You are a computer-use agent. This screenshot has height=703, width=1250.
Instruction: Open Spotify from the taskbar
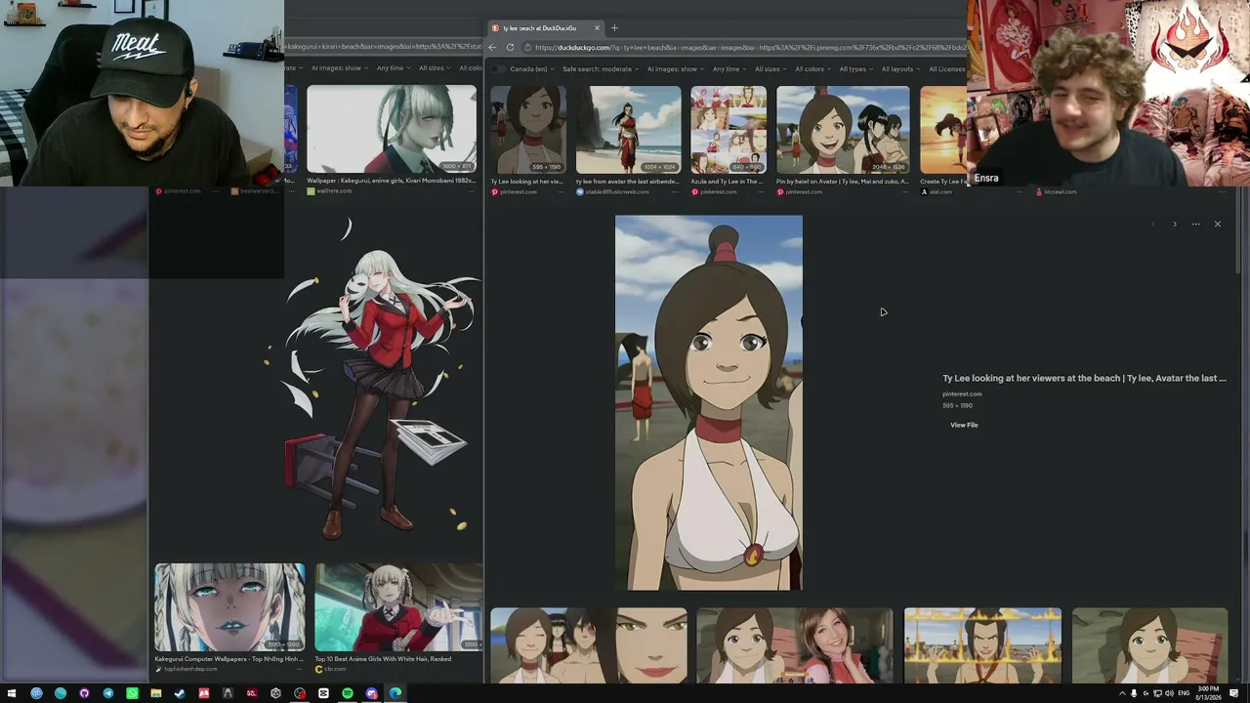(348, 693)
